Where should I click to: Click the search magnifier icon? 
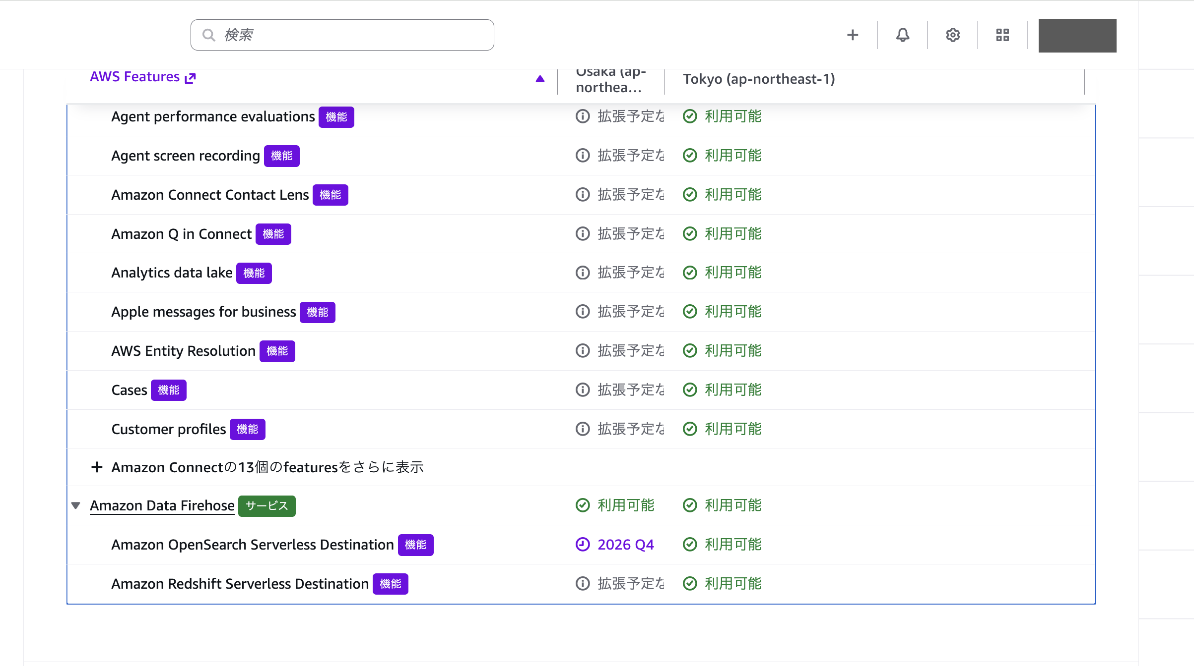pyautogui.click(x=209, y=35)
